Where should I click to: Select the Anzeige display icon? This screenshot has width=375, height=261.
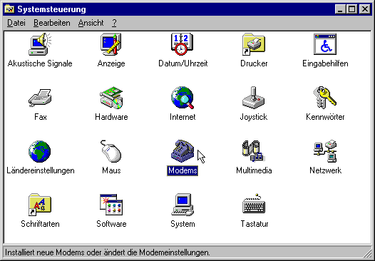(111, 44)
